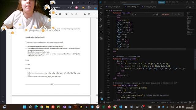
Task: Show hidden system tray icons
Action: tap(155, 107)
